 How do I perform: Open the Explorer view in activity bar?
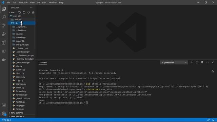(x=4, y=9)
